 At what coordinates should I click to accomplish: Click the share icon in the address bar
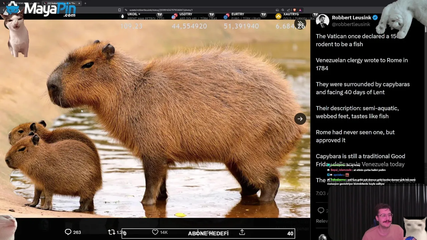pos(289,10)
